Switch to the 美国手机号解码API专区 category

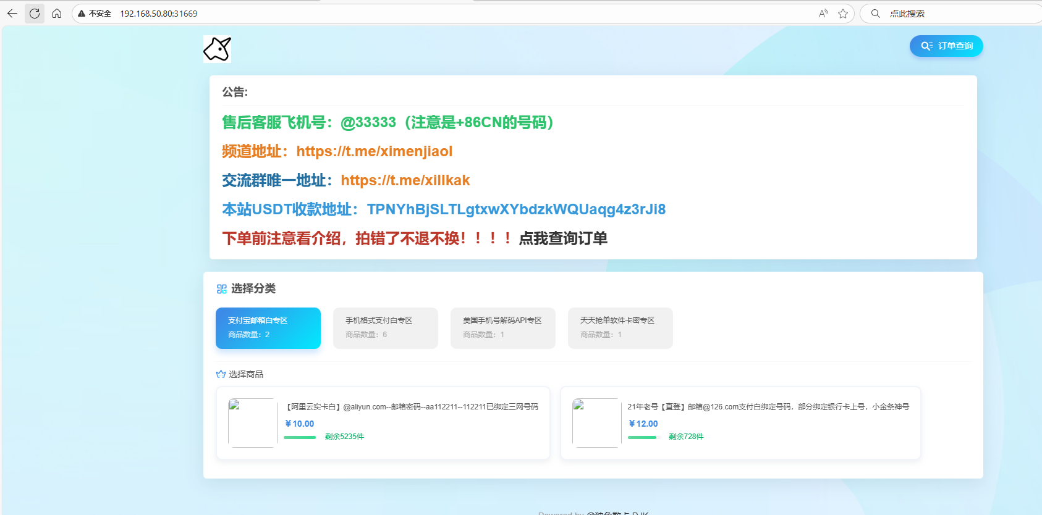tap(503, 328)
